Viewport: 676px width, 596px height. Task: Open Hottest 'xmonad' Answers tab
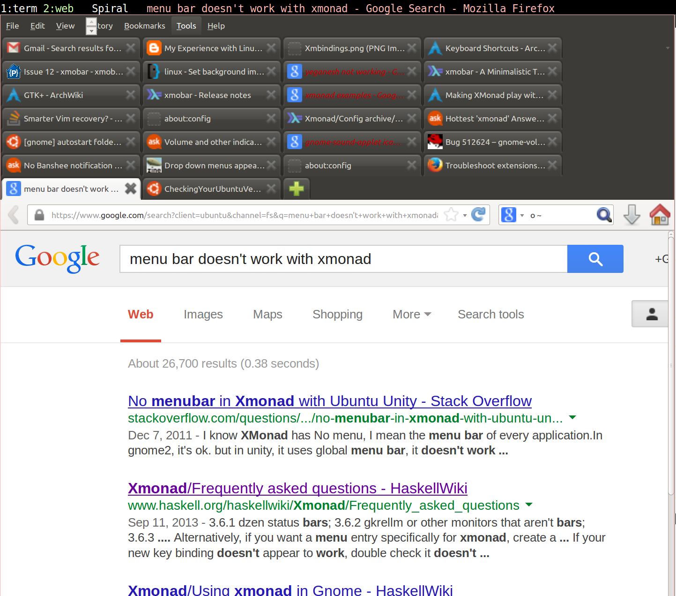click(x=493, y=118)
